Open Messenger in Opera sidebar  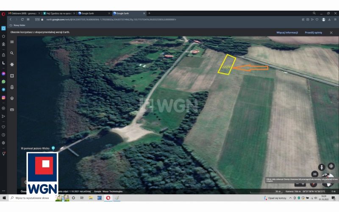click(3, 74)
